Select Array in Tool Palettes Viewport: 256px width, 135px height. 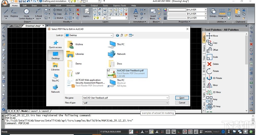(212, 99)
